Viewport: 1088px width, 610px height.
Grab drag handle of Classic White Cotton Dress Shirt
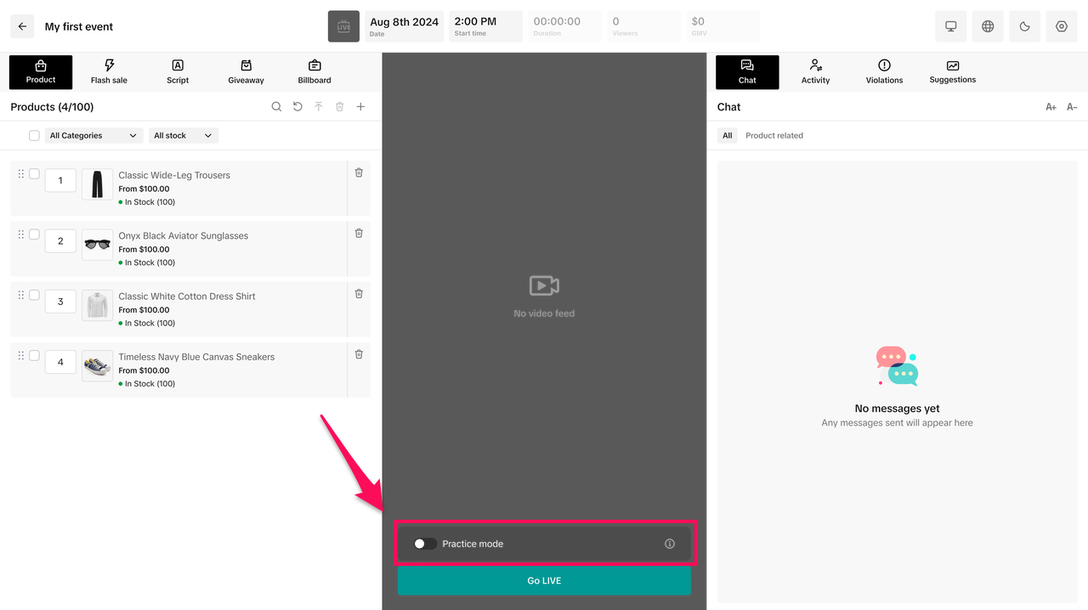click(x=21, y=295)
